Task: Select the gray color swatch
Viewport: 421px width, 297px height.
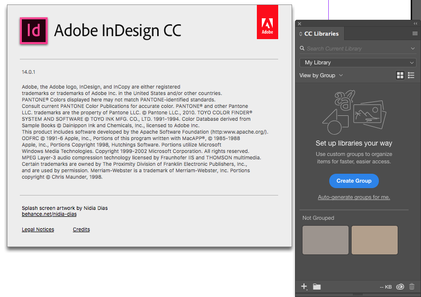Action: point(325,240)
